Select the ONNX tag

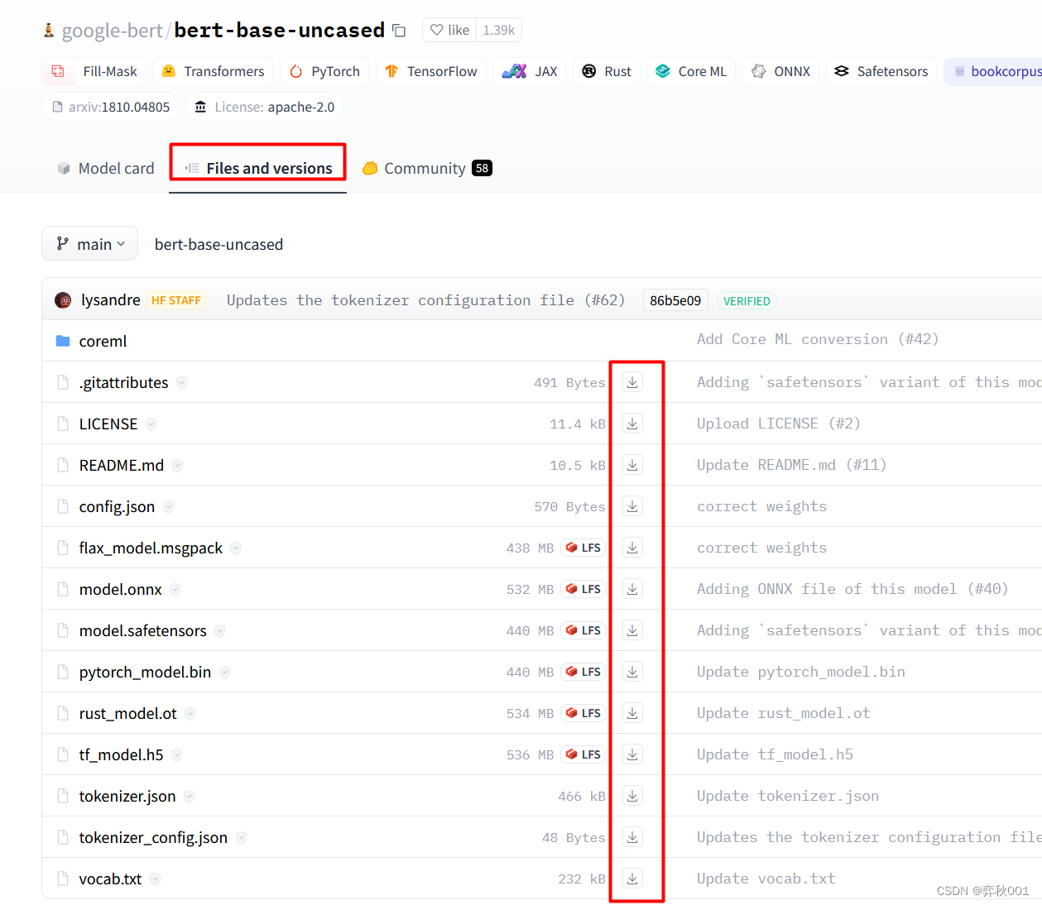(x=781, y=71)
